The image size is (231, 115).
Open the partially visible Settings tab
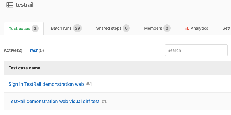click(x=227, y=28)
